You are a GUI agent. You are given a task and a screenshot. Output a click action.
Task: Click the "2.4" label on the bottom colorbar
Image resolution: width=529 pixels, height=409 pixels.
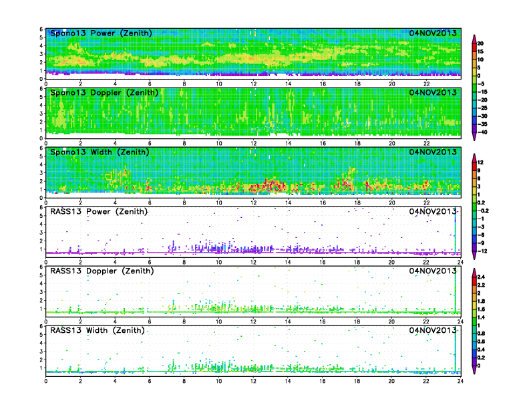[481, 277]
